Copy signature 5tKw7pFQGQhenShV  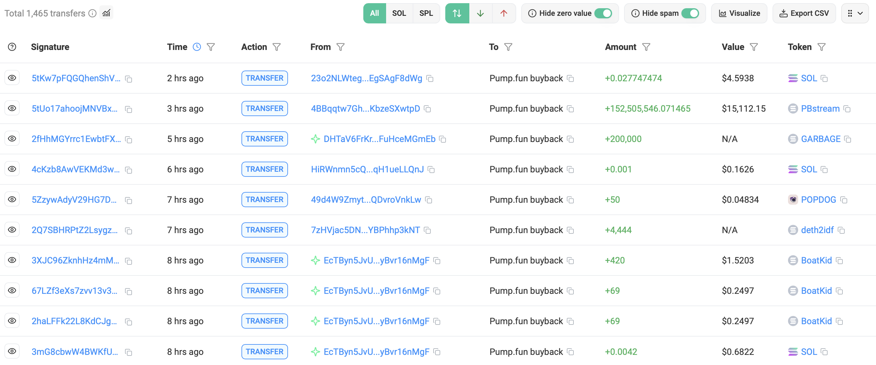point(128,78)
